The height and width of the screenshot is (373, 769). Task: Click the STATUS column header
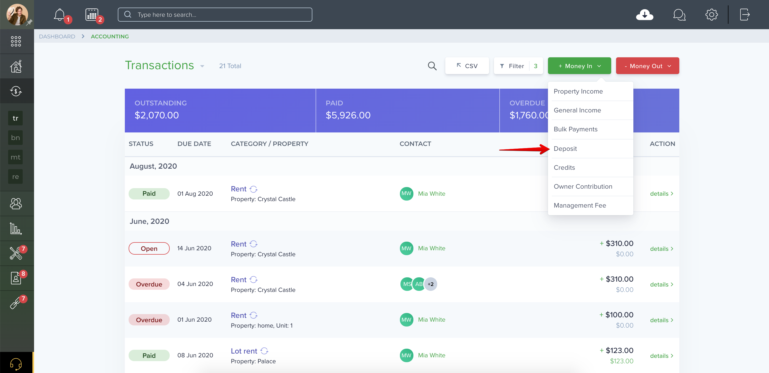(x=141, y=144)
